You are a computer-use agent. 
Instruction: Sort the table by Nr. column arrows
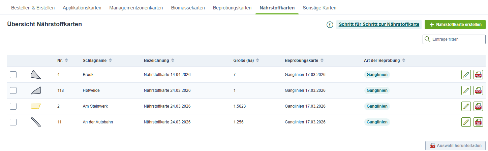coord(66,61)
